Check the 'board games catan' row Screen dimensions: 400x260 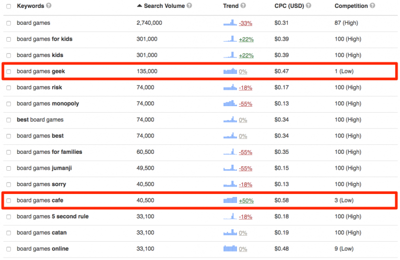point(8,233)
